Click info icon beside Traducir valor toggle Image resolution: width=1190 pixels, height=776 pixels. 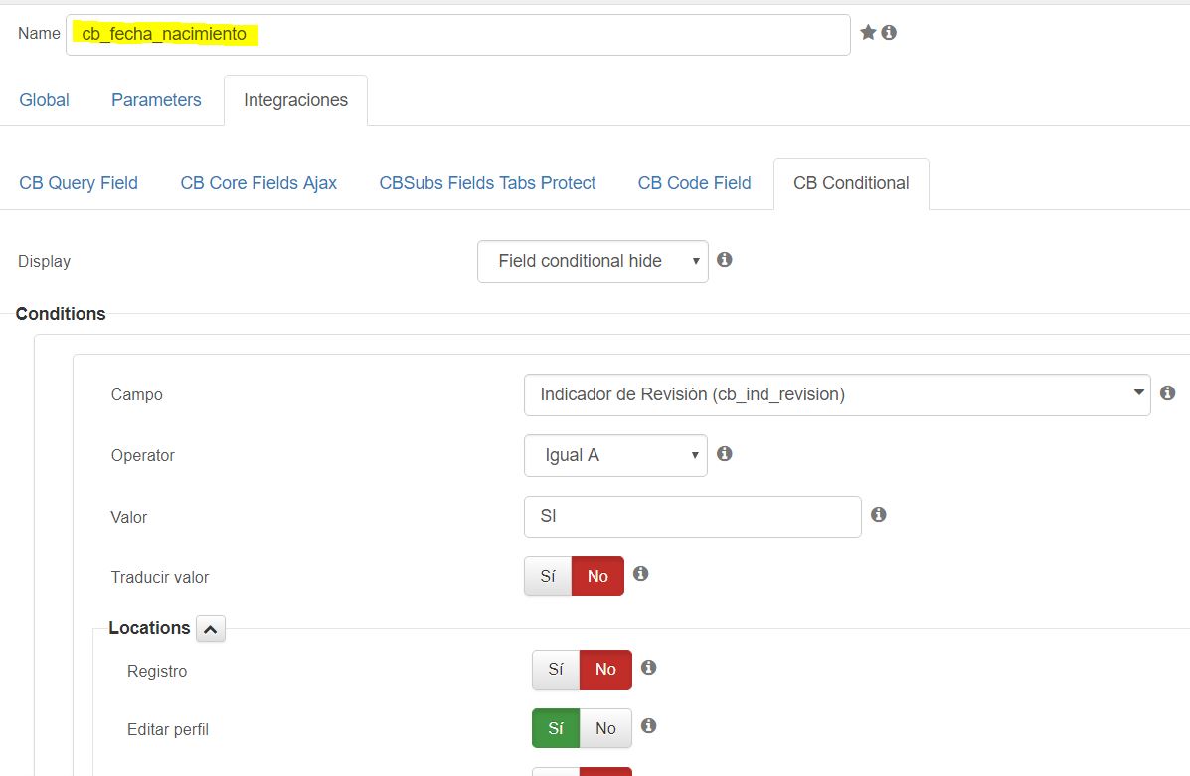point(640,574)
